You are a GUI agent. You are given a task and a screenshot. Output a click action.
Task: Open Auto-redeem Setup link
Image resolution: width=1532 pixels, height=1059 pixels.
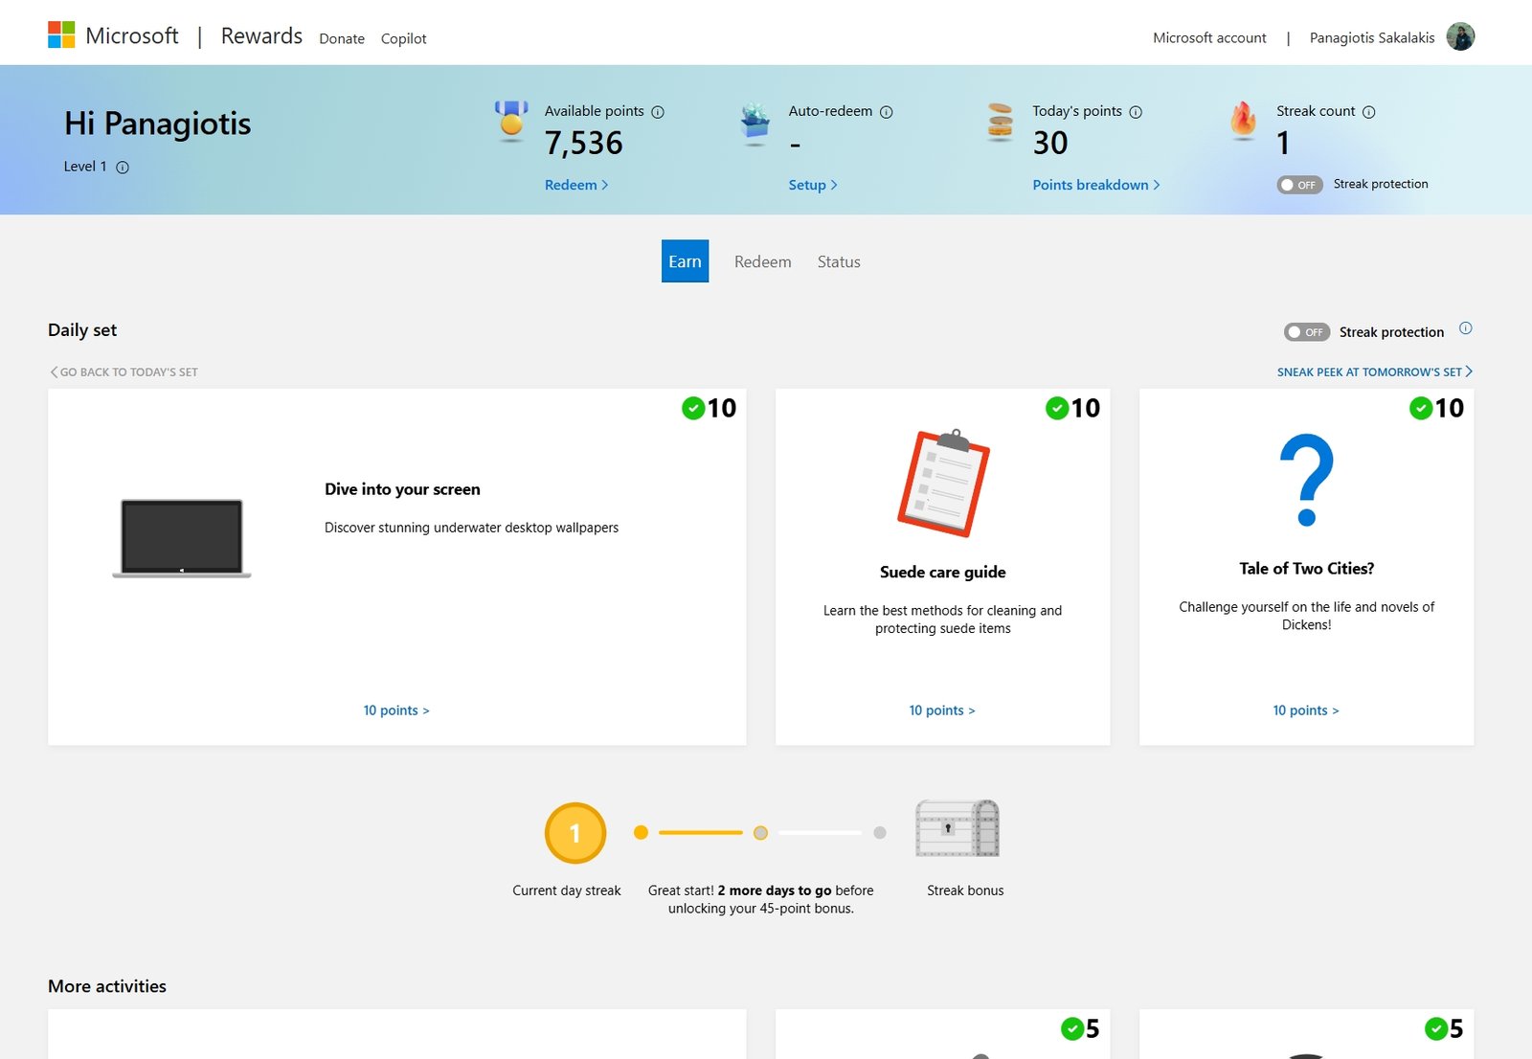coord(813,185)
